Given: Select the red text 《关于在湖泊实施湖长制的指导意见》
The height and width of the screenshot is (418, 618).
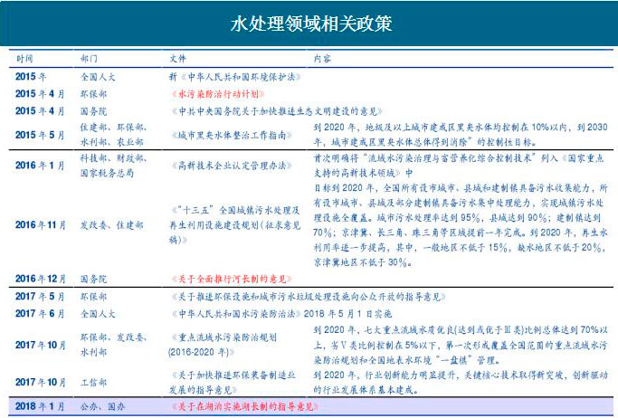Looking at the screenshot, I should click(244, 406).
